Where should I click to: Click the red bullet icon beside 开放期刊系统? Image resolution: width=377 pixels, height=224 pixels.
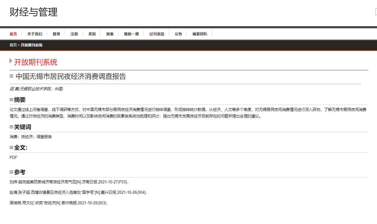[11, 61]
